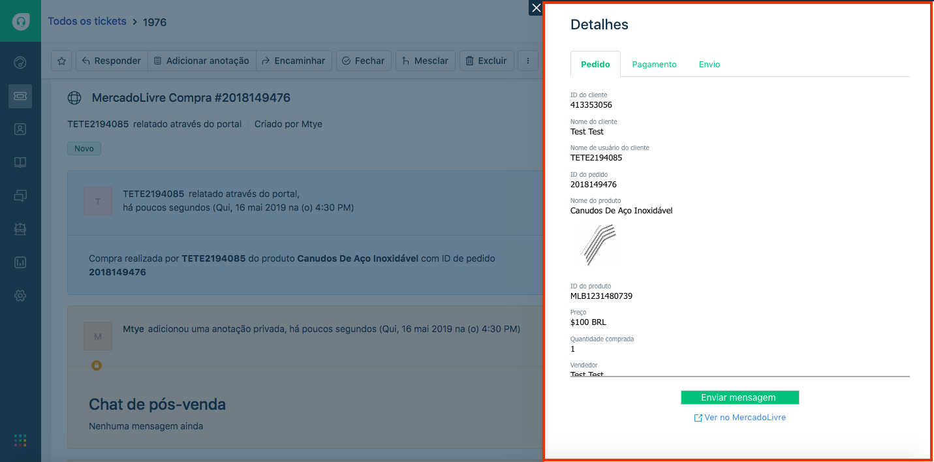This screenshot has width=934, height=462.
Task: Open the contacts icon in sidebar
Action: 20,129
